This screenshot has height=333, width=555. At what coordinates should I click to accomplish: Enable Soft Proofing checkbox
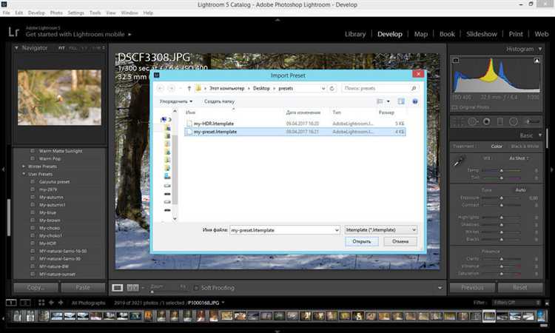point(196,288)
